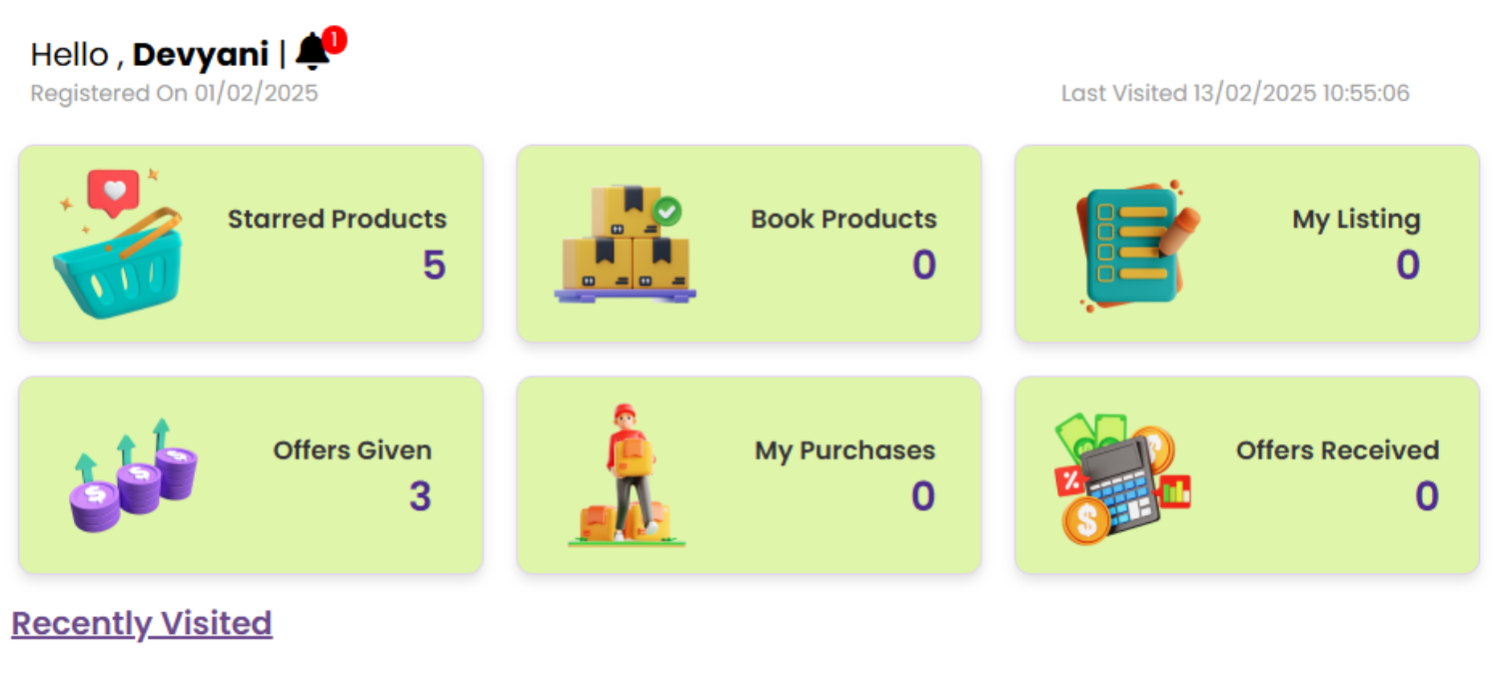1499x674 pixels.
Task: Click the stacked boxes icon for Book Products
Action: pos(626,244)
